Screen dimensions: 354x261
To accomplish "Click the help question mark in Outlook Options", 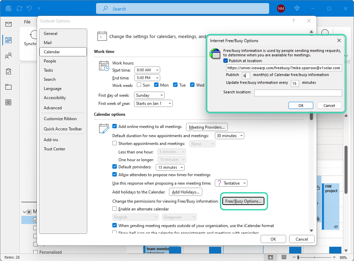I will 294,21.
